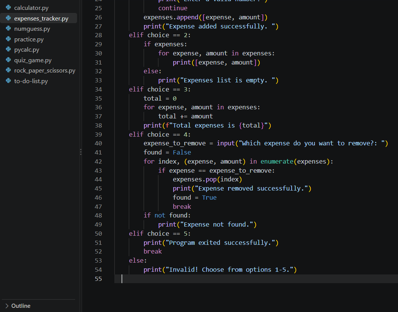Click Python icon beside expenses_tracker.py

pos(8,18)
